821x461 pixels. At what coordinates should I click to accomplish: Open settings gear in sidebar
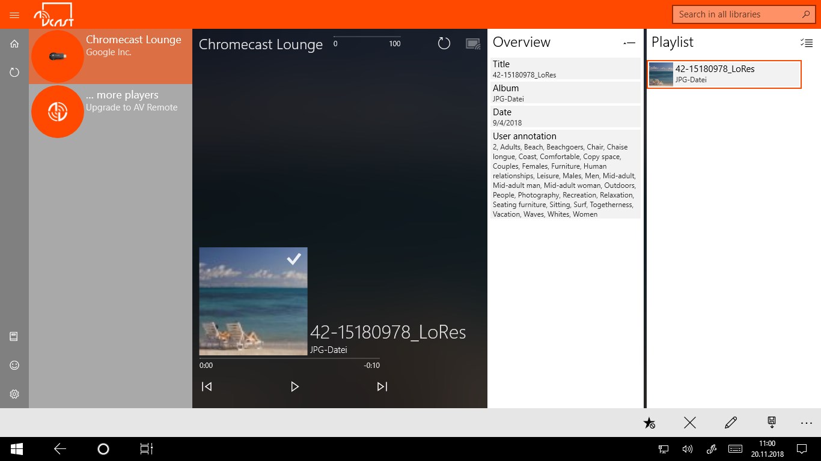[14, 394]
